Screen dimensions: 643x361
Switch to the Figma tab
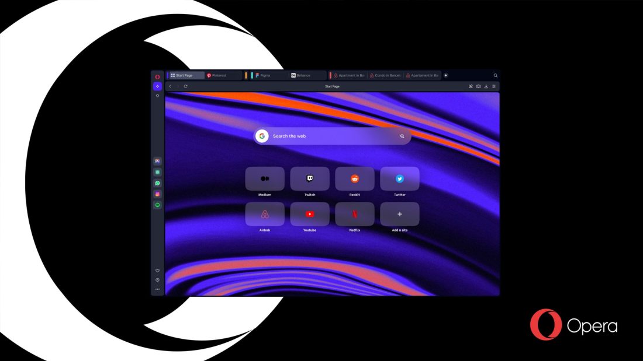click(271, 75)
